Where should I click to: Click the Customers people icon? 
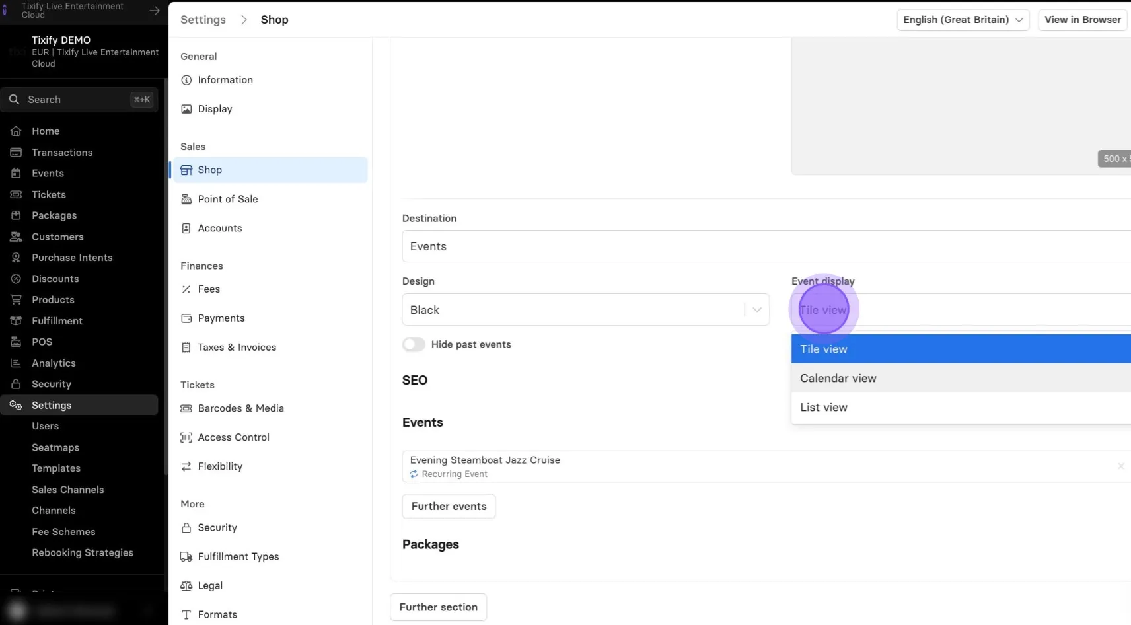click(x=16, y=237)
